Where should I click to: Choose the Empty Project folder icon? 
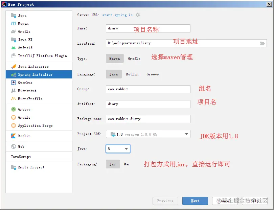[14, 167]
